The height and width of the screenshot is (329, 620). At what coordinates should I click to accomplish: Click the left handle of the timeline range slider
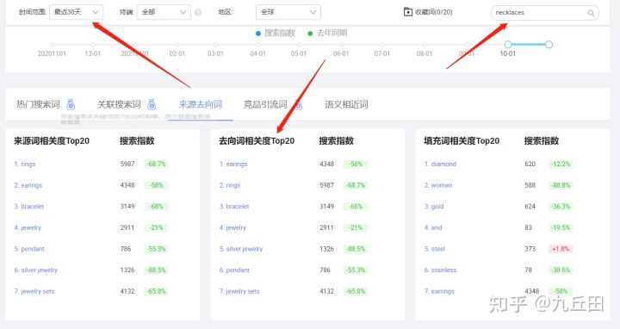[x=508, y=44]
